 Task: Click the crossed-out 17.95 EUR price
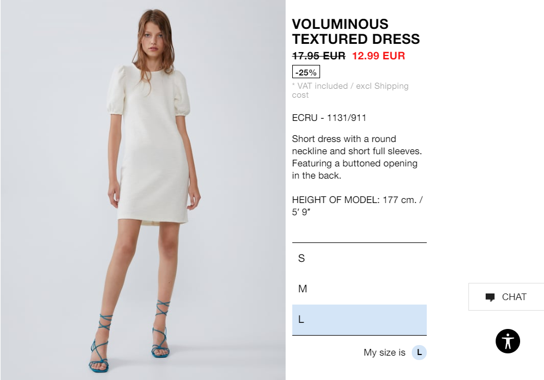pos(319,56)
